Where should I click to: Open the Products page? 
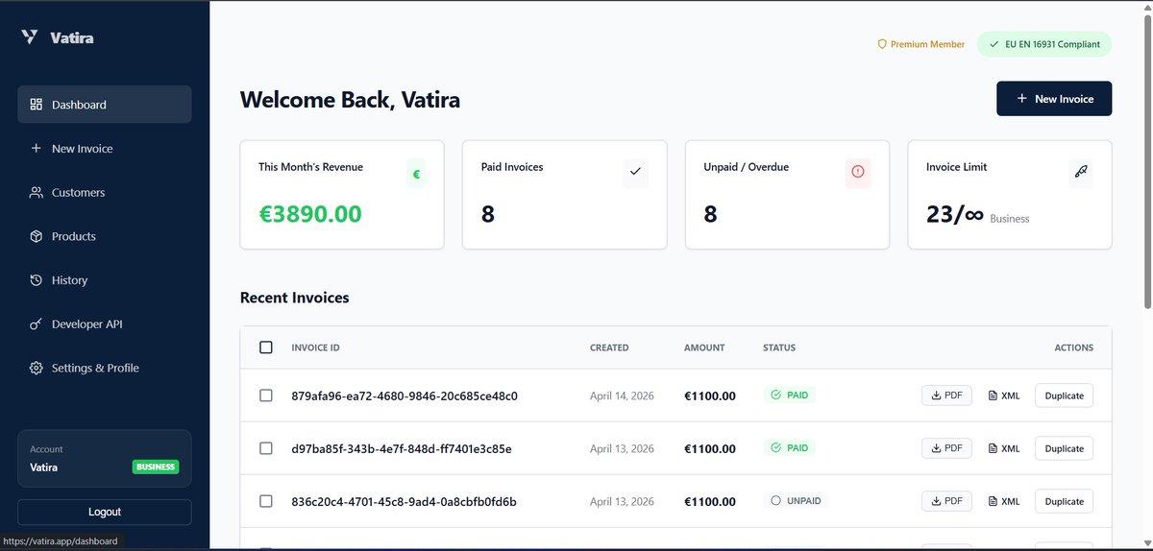[105, 236]
